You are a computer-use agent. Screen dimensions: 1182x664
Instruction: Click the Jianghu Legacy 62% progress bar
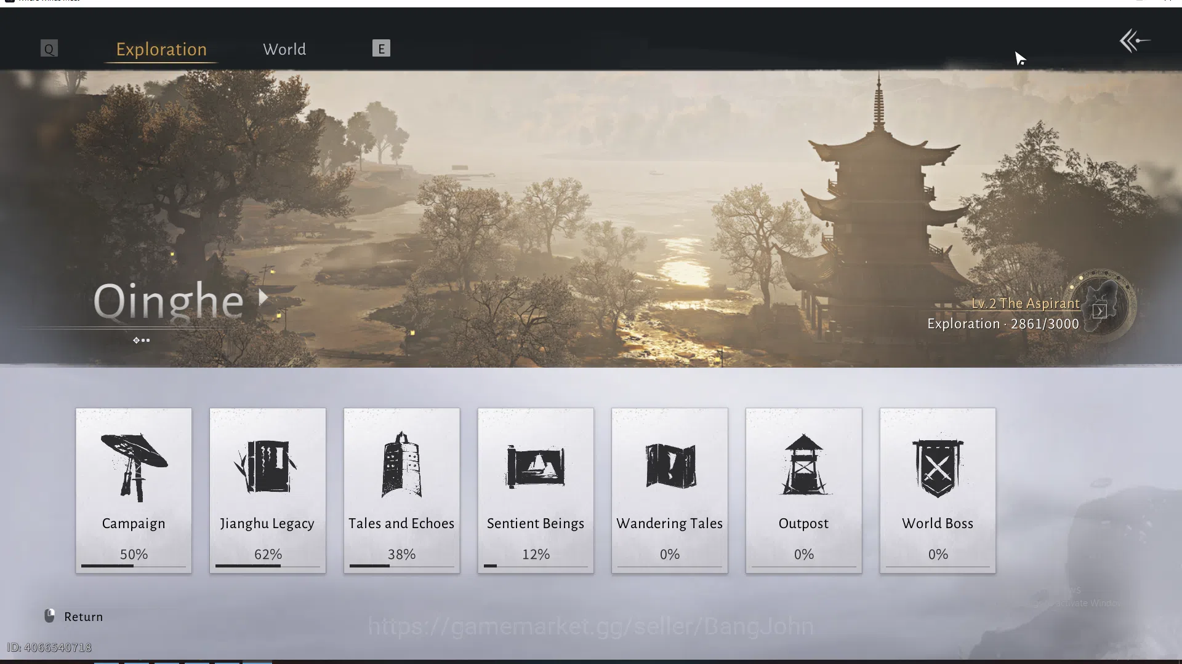pos(268,566)
